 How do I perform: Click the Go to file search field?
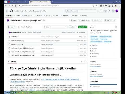point(55,27)
